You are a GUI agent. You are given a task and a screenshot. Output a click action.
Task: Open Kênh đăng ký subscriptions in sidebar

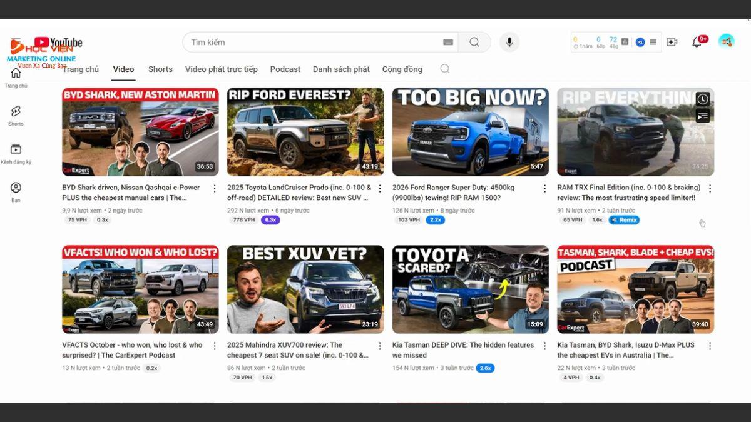(x=16, y=153)
